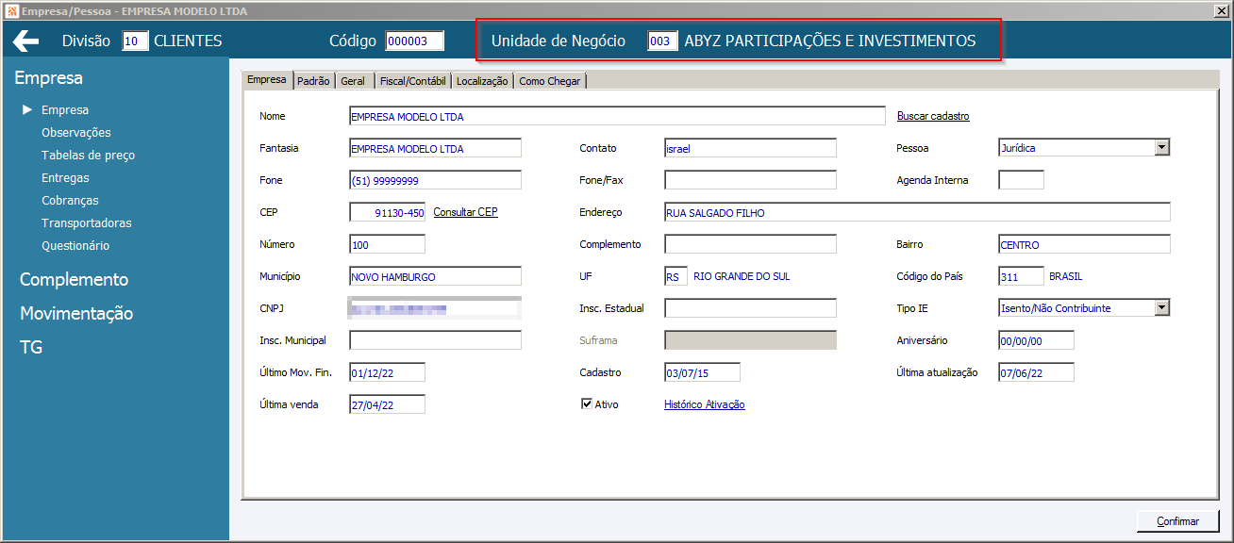Click the Consultar CEP link
This screenshot has height=543, width=1234.
coord(465,212)
